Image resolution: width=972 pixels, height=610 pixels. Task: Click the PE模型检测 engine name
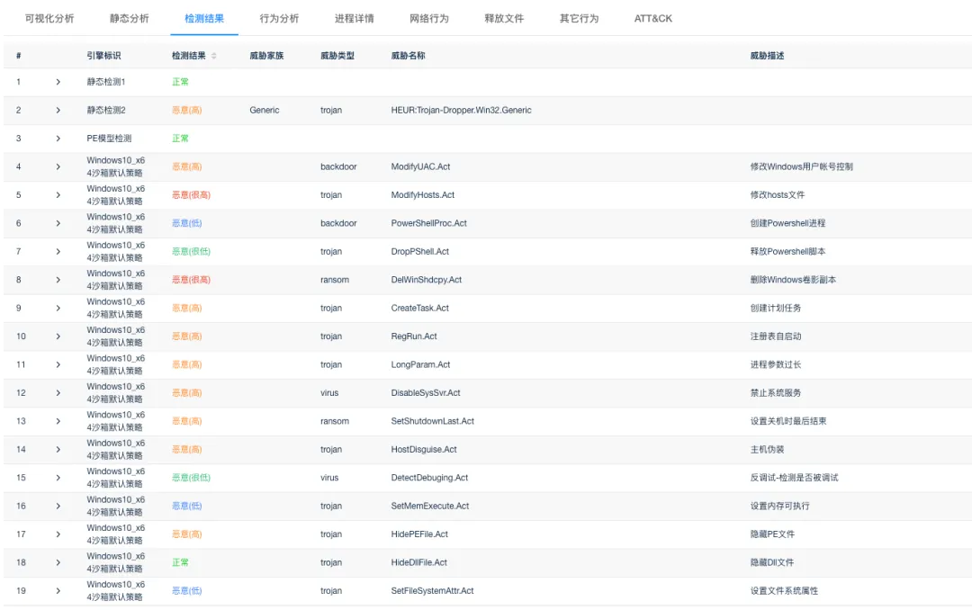(109, 139)
